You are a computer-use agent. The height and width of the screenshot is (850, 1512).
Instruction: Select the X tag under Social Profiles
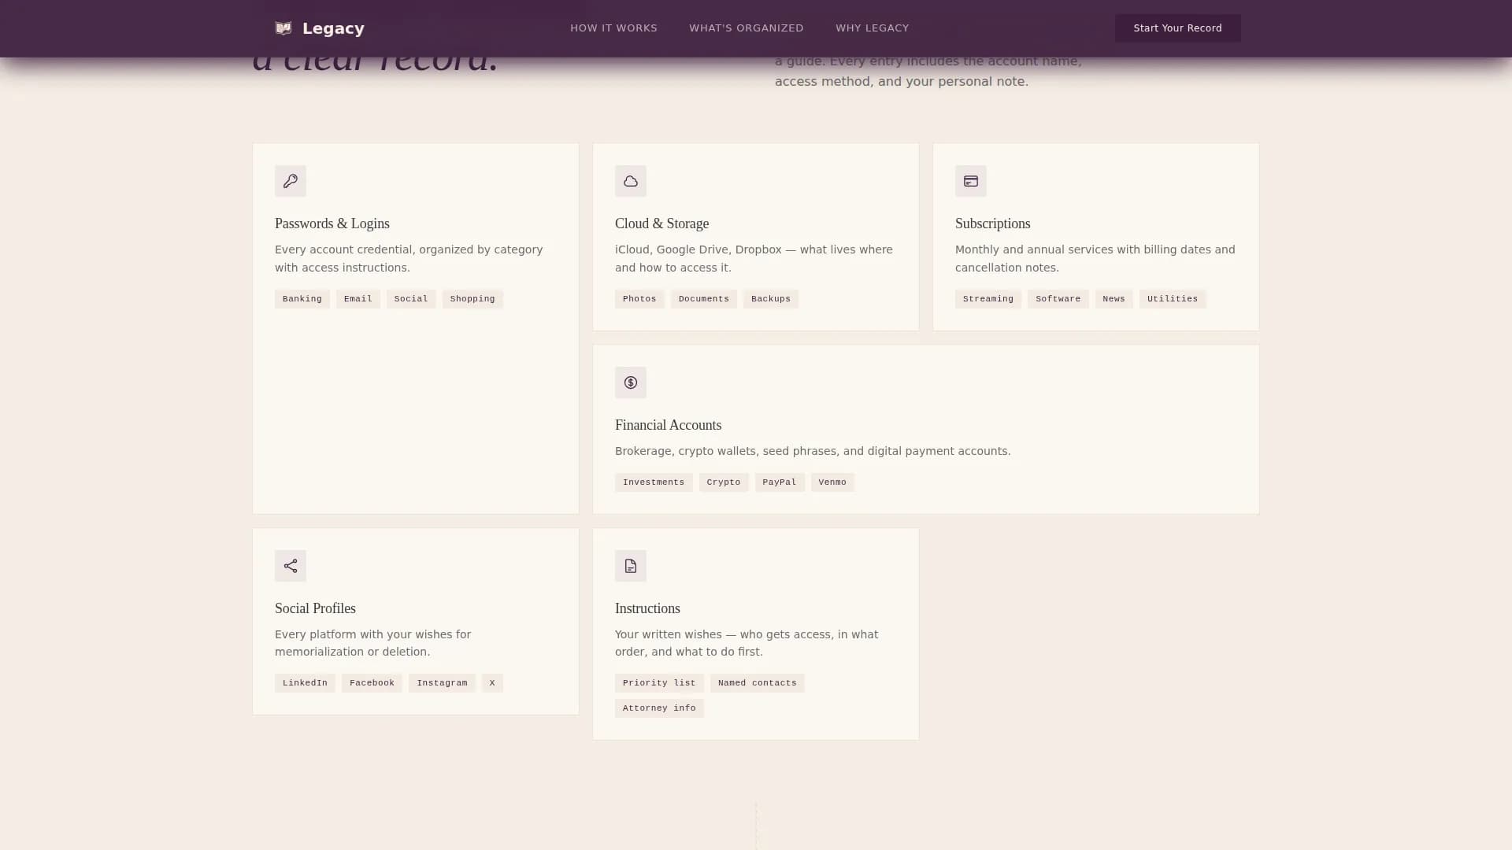pos(492,682)
